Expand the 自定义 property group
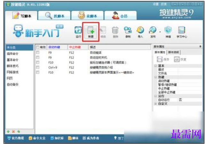Viewport: 207px width, 144px height. [x=155, y=104]
